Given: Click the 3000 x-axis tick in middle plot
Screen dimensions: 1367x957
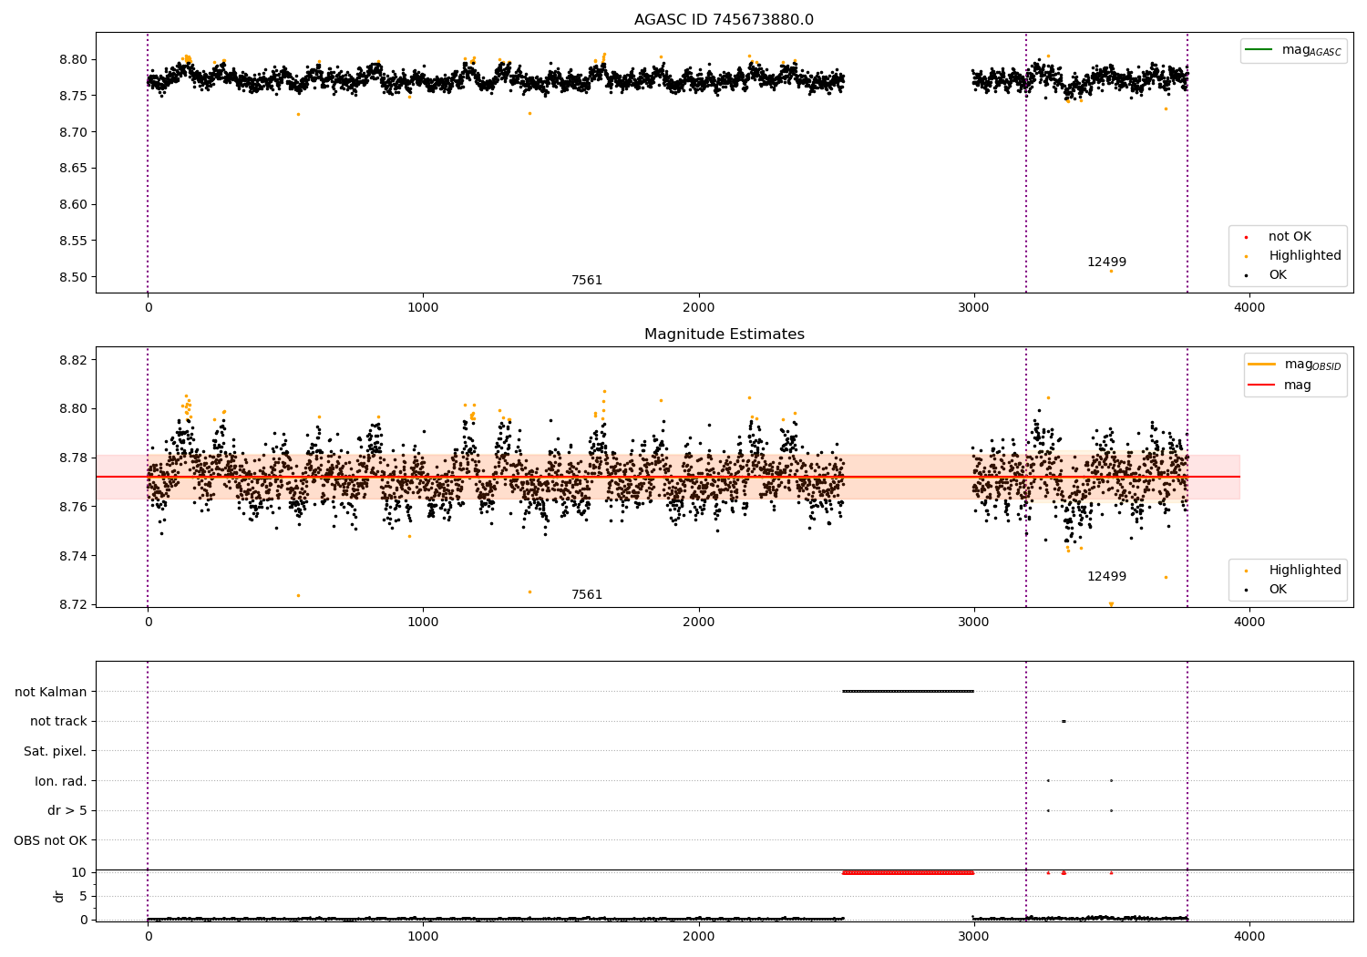Looking at the screenshot, I should pyautogui.click(x=974, y=622).
